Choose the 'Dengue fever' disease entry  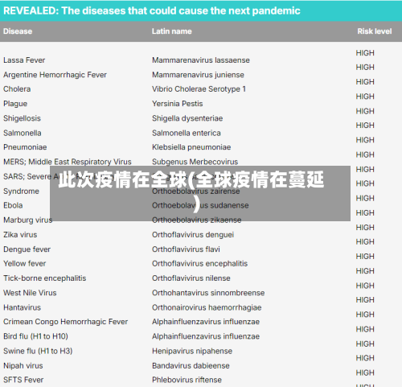click(x=27, y=249)
